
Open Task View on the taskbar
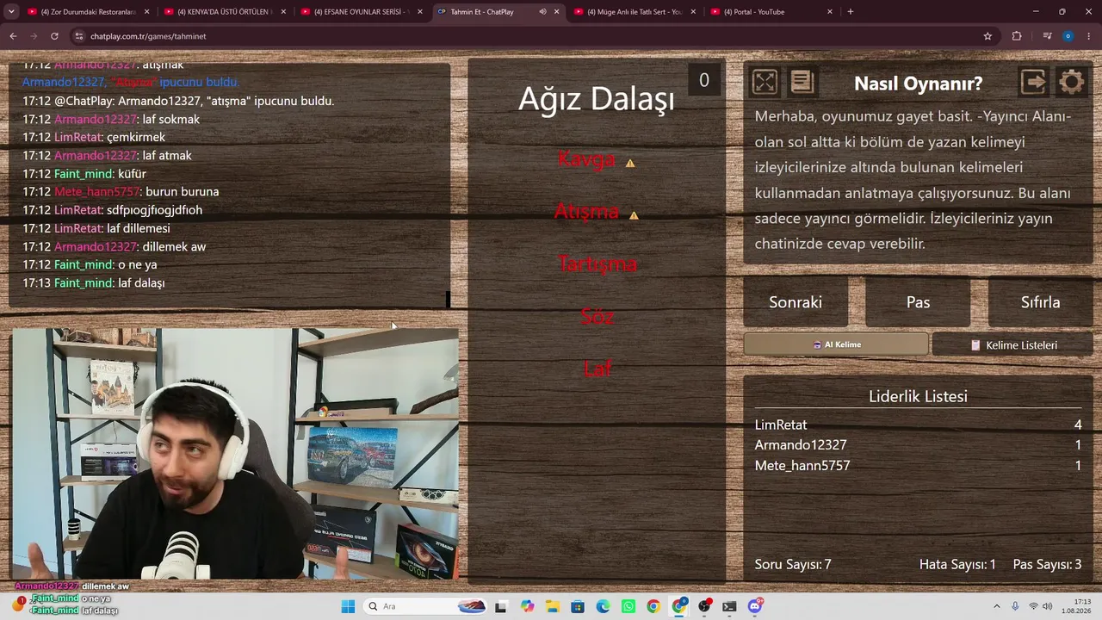pos(501,606)
